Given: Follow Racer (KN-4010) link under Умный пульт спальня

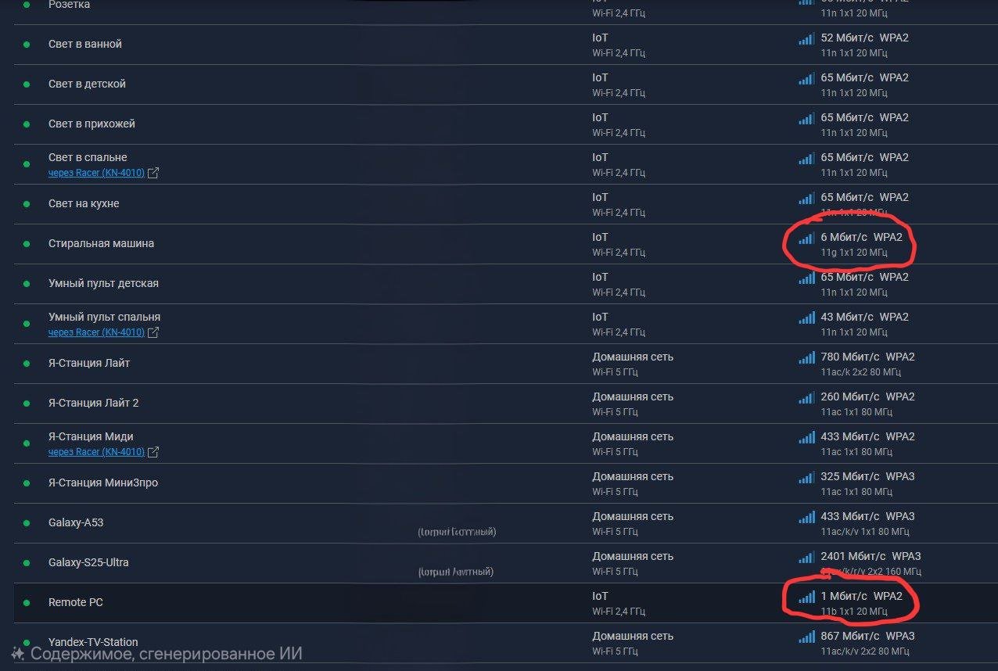Looking at the screenshot, I should click(96, 333).
